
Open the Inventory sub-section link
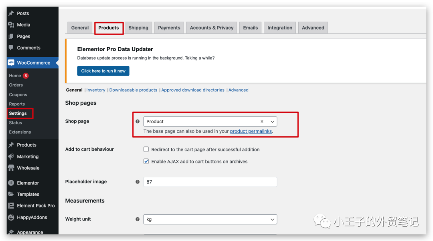point(96,90)
